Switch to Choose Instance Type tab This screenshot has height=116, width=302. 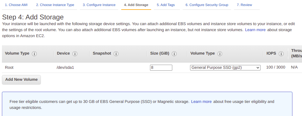point(55,5)
